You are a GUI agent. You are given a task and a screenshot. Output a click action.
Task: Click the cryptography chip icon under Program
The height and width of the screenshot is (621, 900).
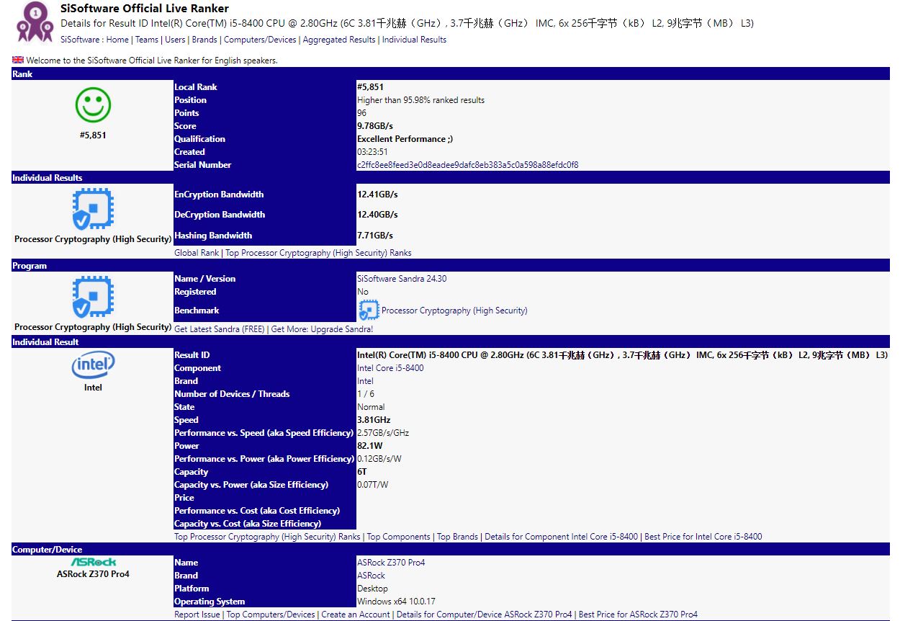93,298
